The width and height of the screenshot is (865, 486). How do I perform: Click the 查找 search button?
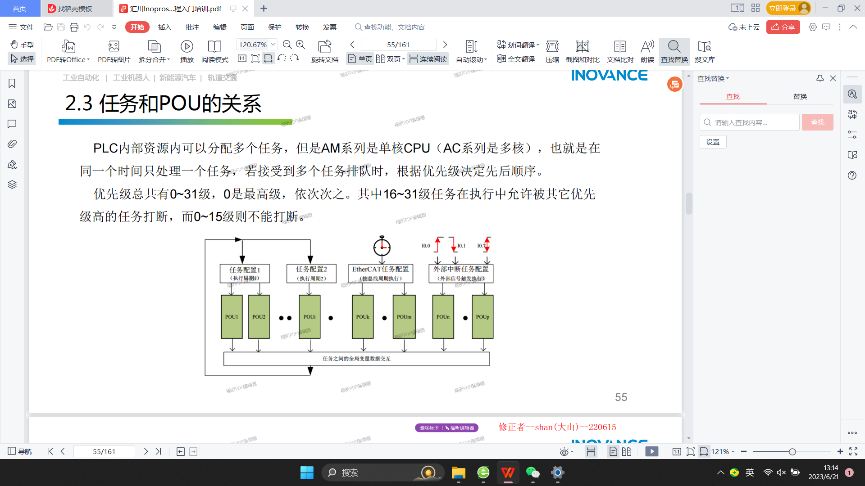tap(817, 122)
